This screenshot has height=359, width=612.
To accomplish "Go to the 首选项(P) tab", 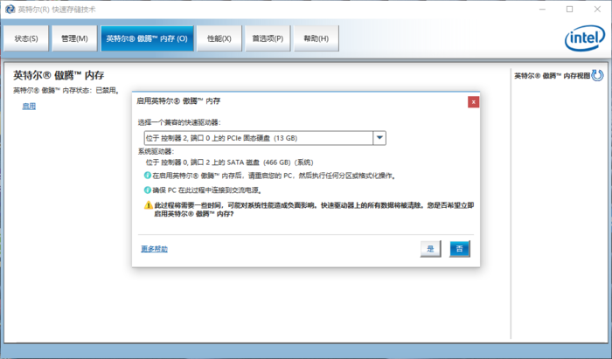I will point(268,38).
